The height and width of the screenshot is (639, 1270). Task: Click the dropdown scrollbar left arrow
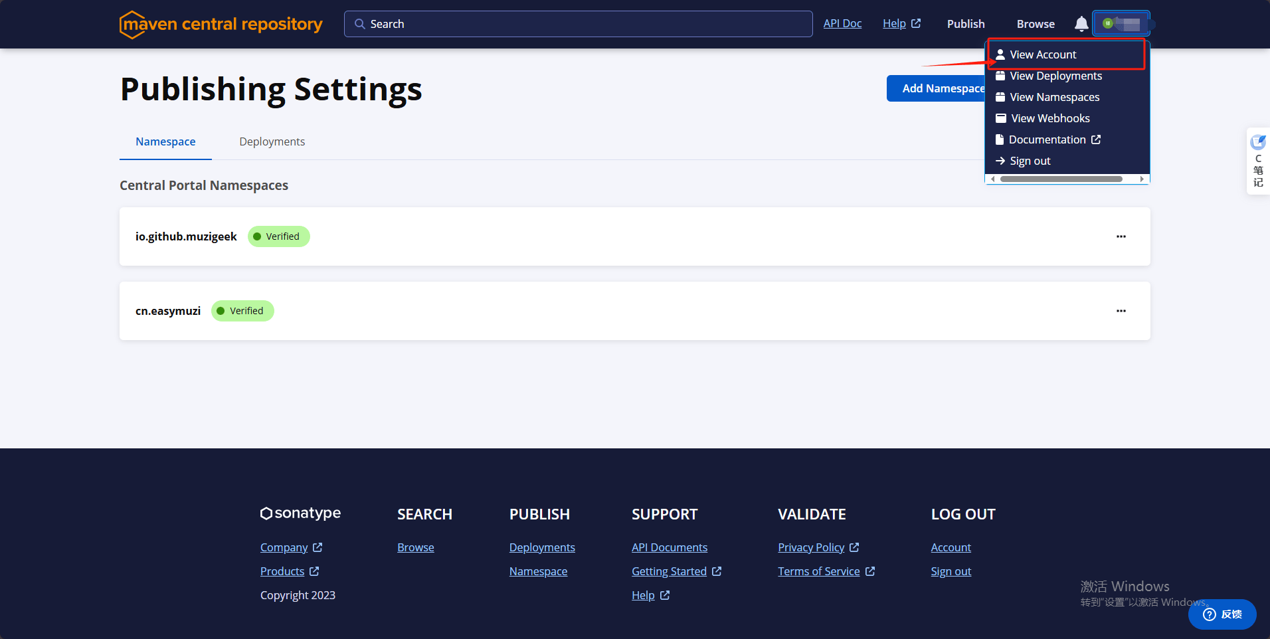point(993,179)
